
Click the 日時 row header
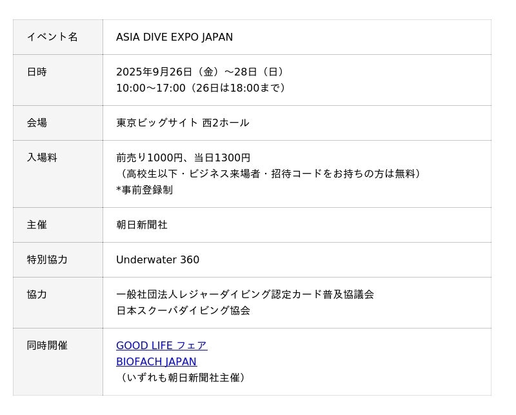(x=37, y=72)
